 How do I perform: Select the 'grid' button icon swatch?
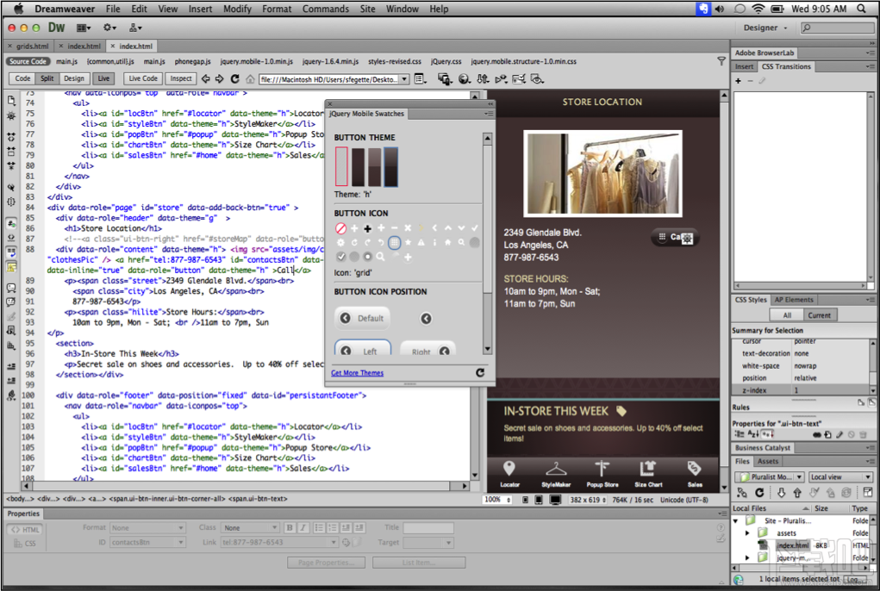click(x=395, y=242)
